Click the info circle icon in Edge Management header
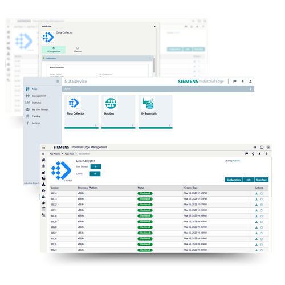Image resolution: width=285 pixels, height=285 pixels. tap(262, 147)
